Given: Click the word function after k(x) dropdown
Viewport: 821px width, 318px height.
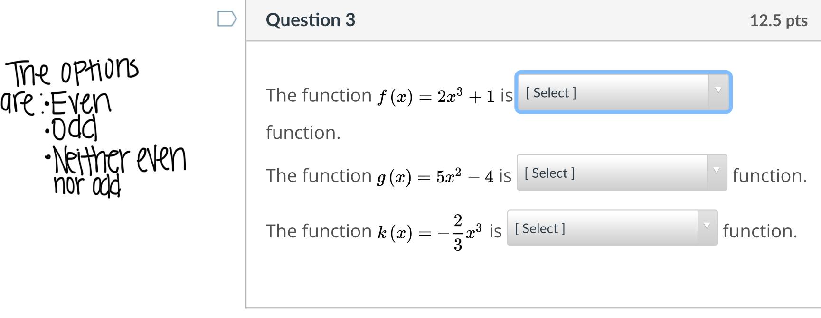Looking at the screenshot, I should click(760, 231).
